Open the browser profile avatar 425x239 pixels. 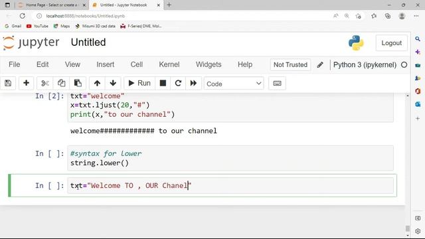click(x=402, y=16)
